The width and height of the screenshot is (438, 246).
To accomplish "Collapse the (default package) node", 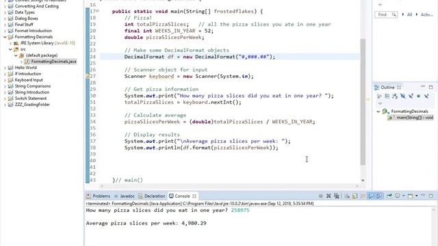I will 16,55.
